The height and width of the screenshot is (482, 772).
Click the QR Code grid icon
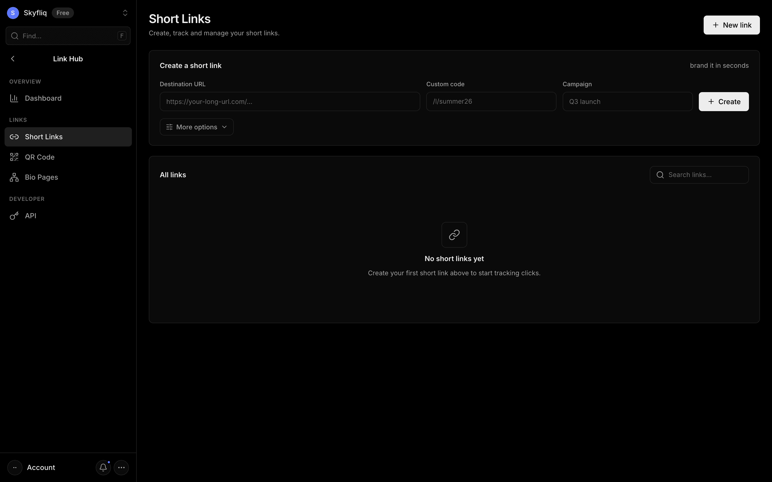click(x=14, y=157)
